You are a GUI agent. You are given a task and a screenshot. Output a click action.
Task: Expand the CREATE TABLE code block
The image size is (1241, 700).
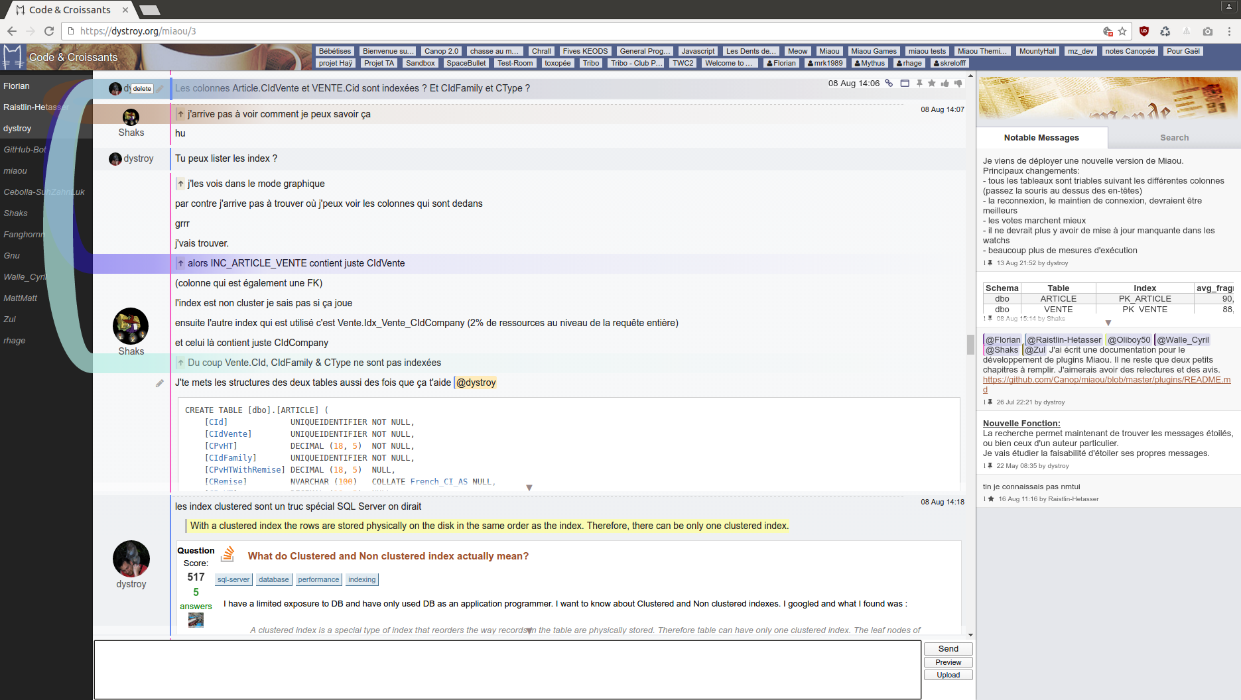tap(529, 488)
